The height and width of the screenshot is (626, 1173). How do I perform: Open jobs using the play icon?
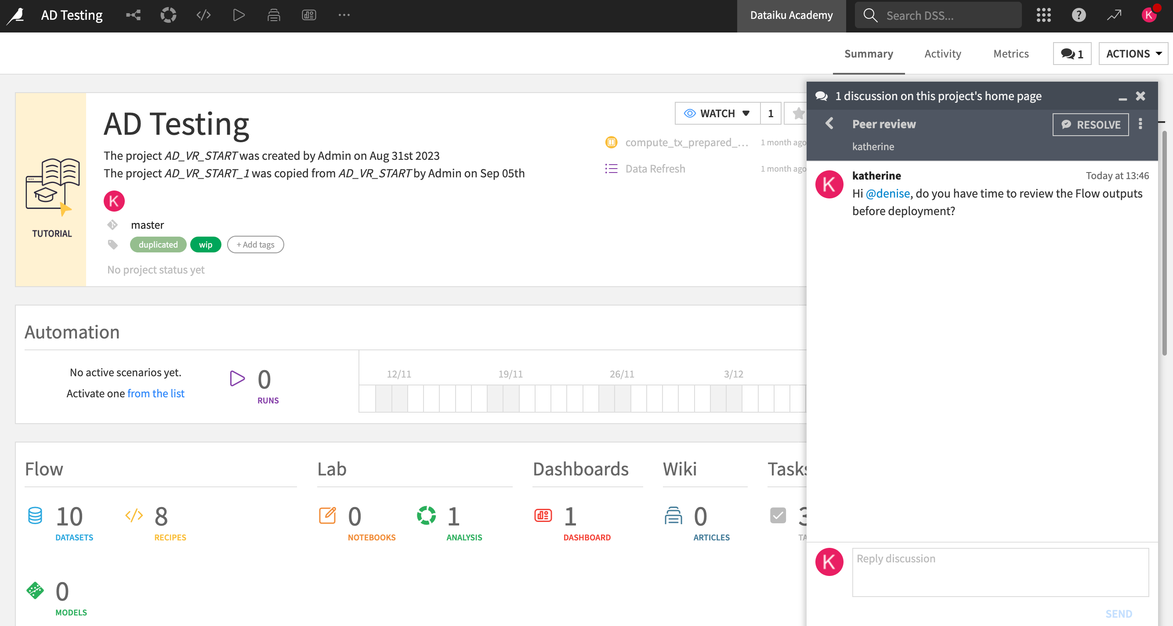coord(238,15)
